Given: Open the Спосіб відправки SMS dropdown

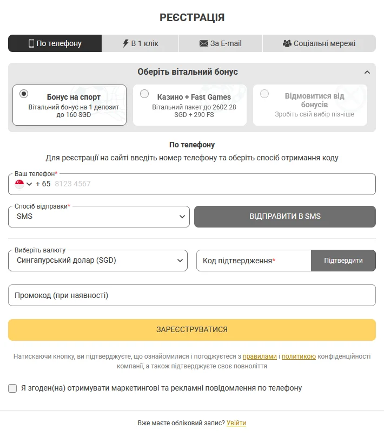Looking at the screenshot, I should 99,216.
